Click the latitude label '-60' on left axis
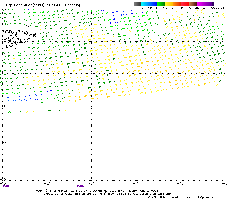The height and width of the screenshot is (199, 227). 3,179
